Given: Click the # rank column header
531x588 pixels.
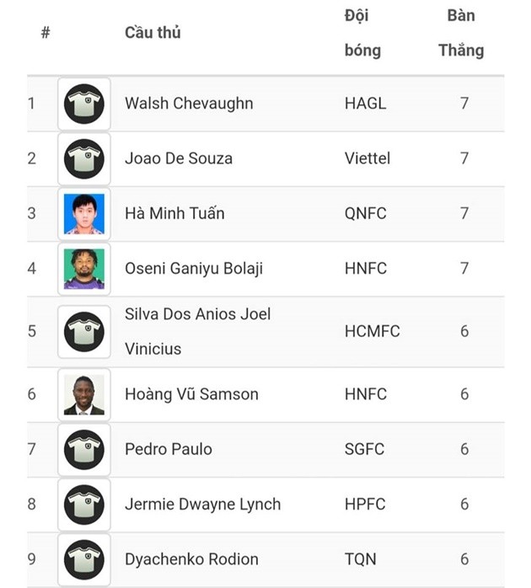Looking at the screenshot, I should coord(46,33).
